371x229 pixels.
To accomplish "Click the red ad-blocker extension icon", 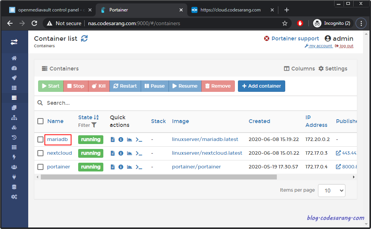I will coord(300,23).
